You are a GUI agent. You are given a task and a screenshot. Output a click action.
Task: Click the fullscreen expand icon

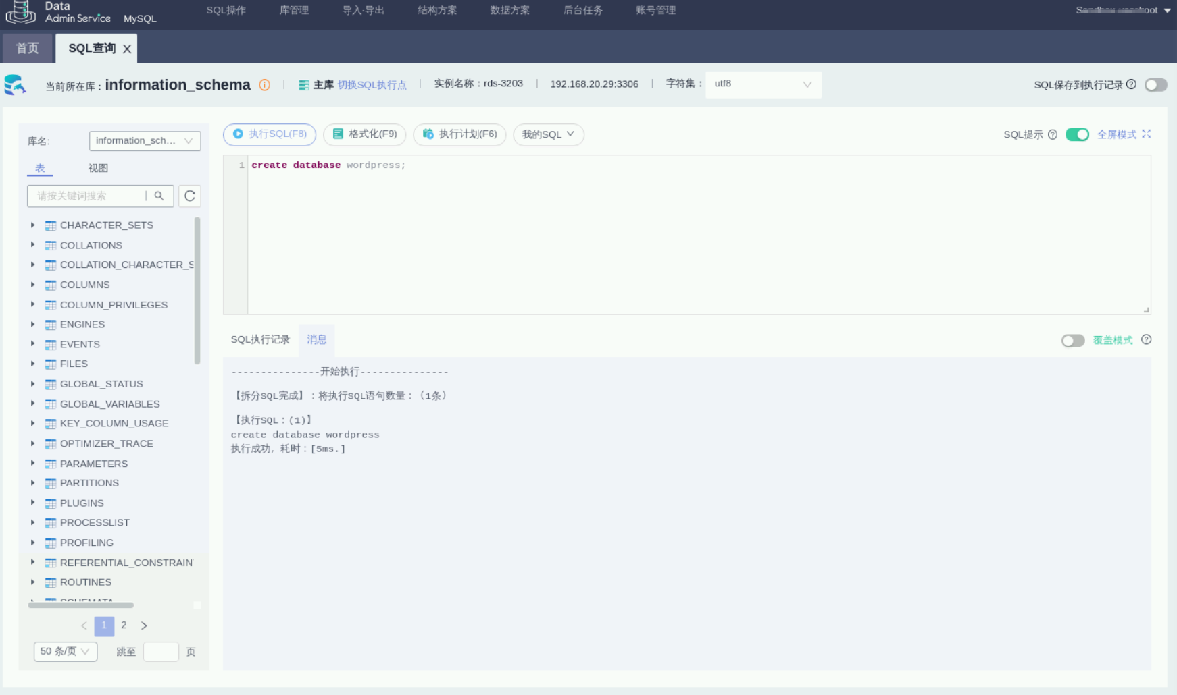(x=1146, y=134)
